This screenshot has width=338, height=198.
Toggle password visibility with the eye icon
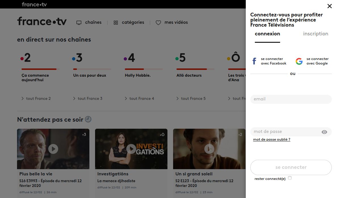coord(324,132)
